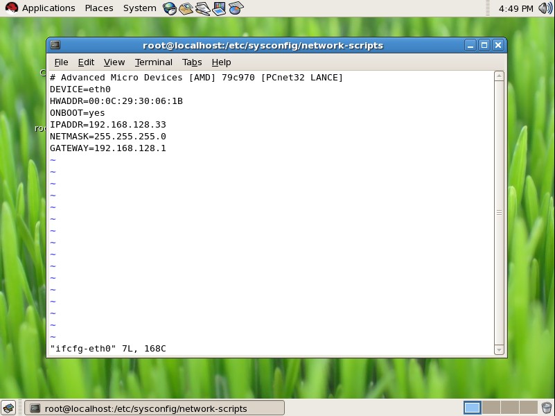Open the Applications menu
Screen dimensions: 555x416
point(48,8)
